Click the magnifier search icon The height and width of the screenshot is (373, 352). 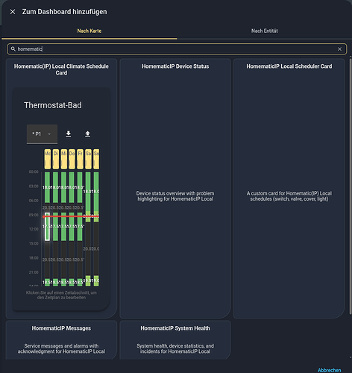point(13,49)
